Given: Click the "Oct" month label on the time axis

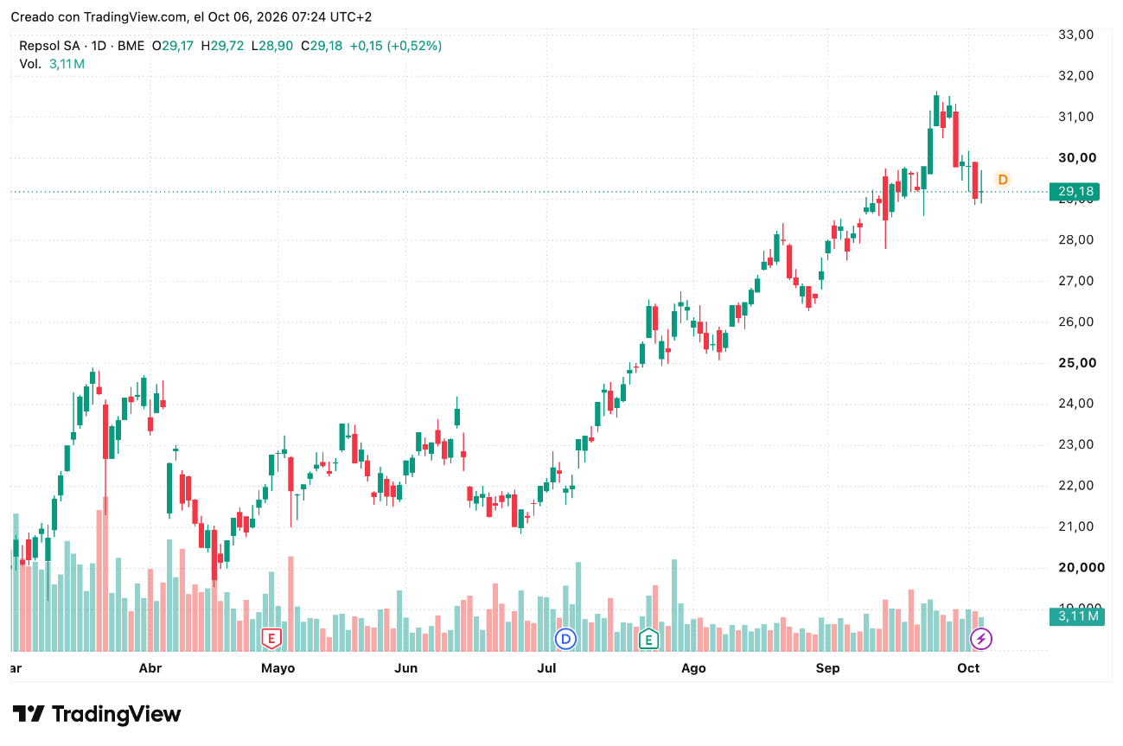Looking at the screenshot, I should 968,667.
